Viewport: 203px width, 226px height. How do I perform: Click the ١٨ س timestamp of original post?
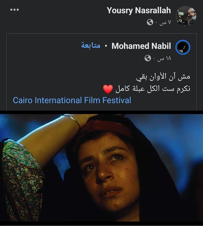(164, 58)
